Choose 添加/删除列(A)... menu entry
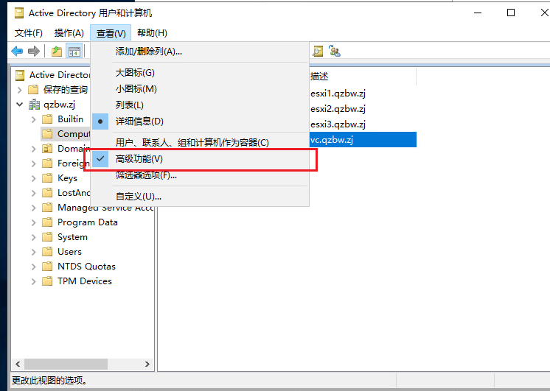The height and width of the screenshot is (391, 550). [x=148, y=52]
